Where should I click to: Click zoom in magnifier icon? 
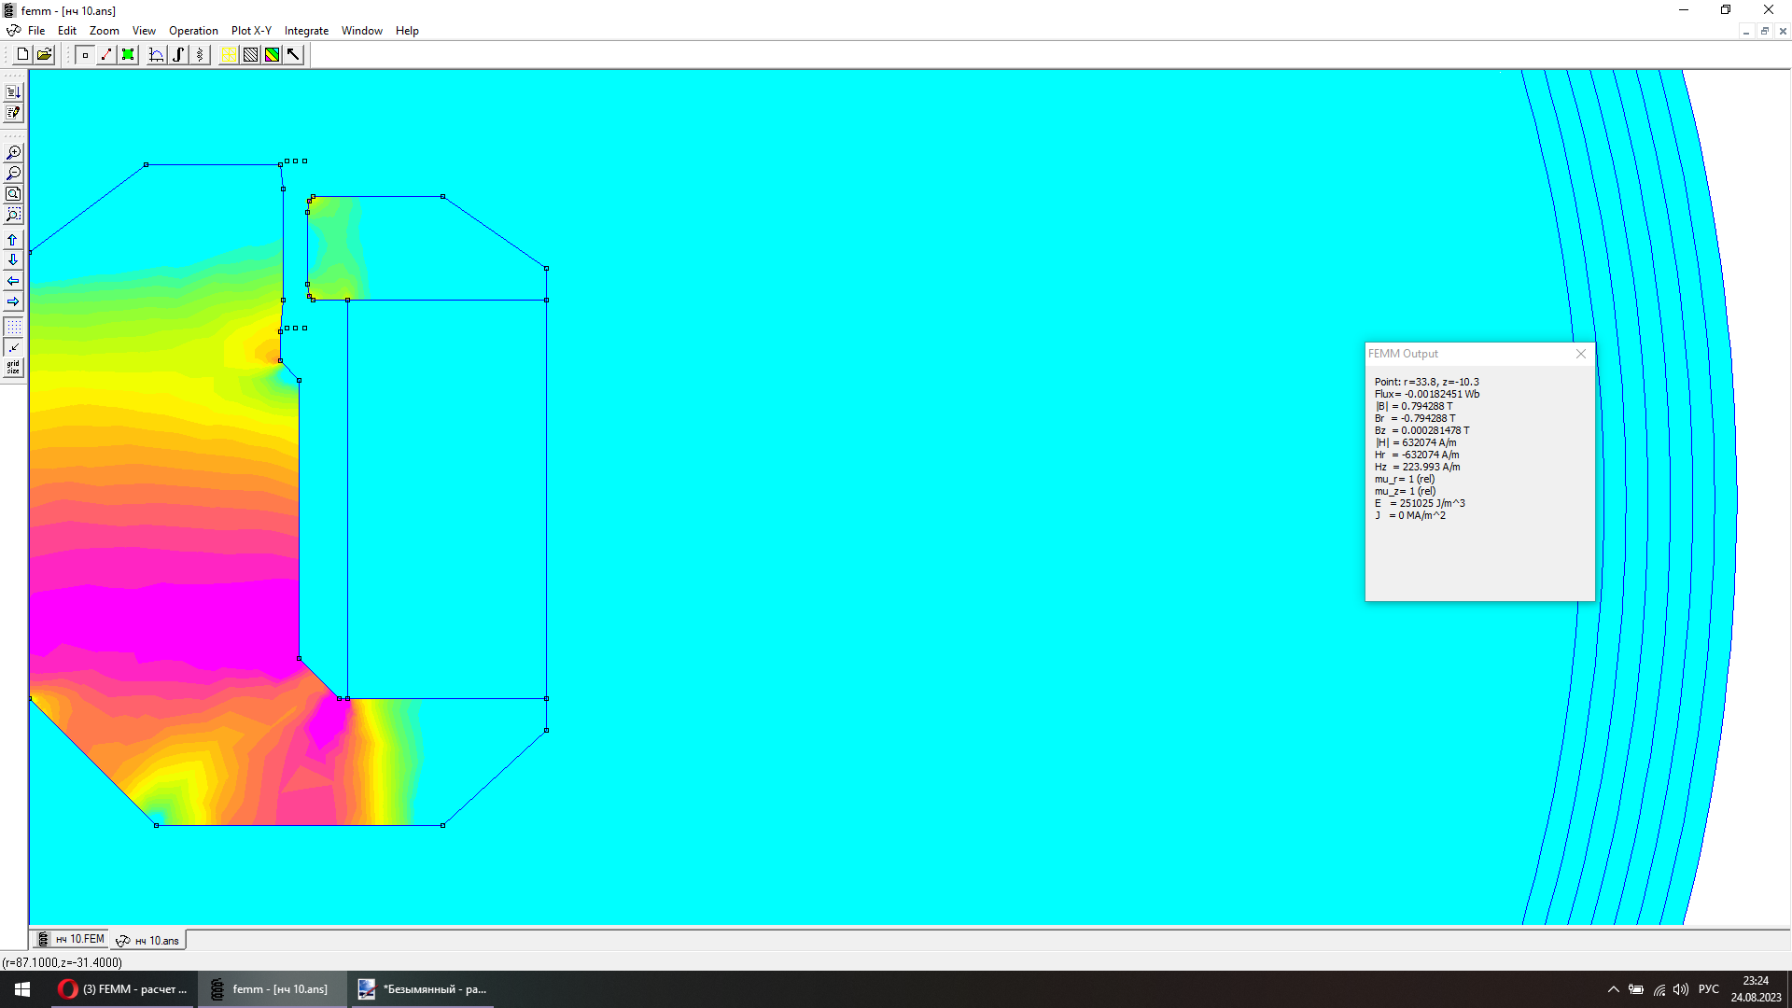[x=13, y=153]
